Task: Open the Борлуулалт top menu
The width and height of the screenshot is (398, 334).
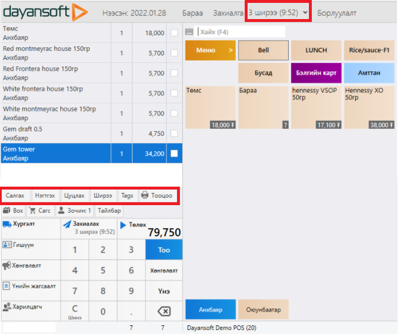Action: [337, 13]
